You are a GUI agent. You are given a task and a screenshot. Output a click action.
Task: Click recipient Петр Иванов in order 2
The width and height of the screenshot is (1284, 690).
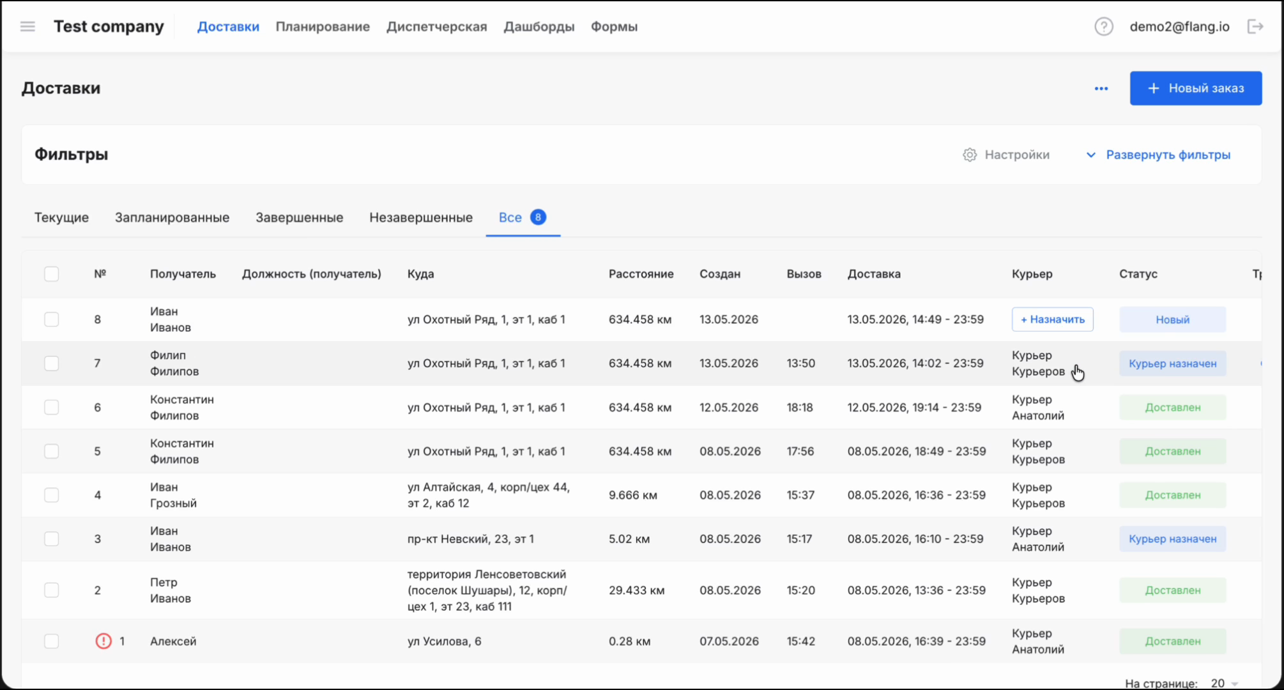(170, 590)
